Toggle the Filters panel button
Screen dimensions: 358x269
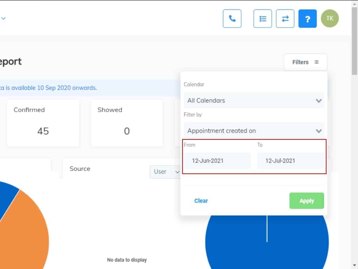[x=305, y=62]
